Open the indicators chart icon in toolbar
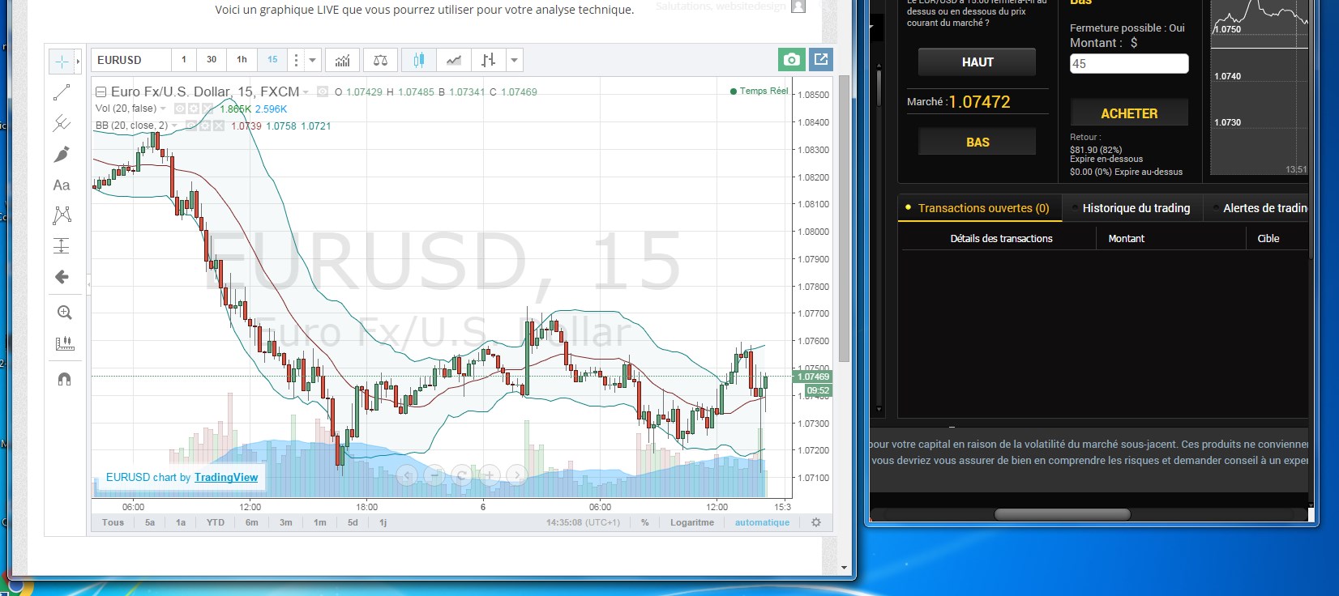 point(342,60)
